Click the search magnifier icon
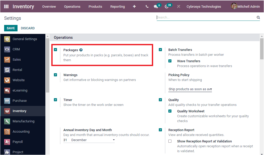 click(258, 17)
